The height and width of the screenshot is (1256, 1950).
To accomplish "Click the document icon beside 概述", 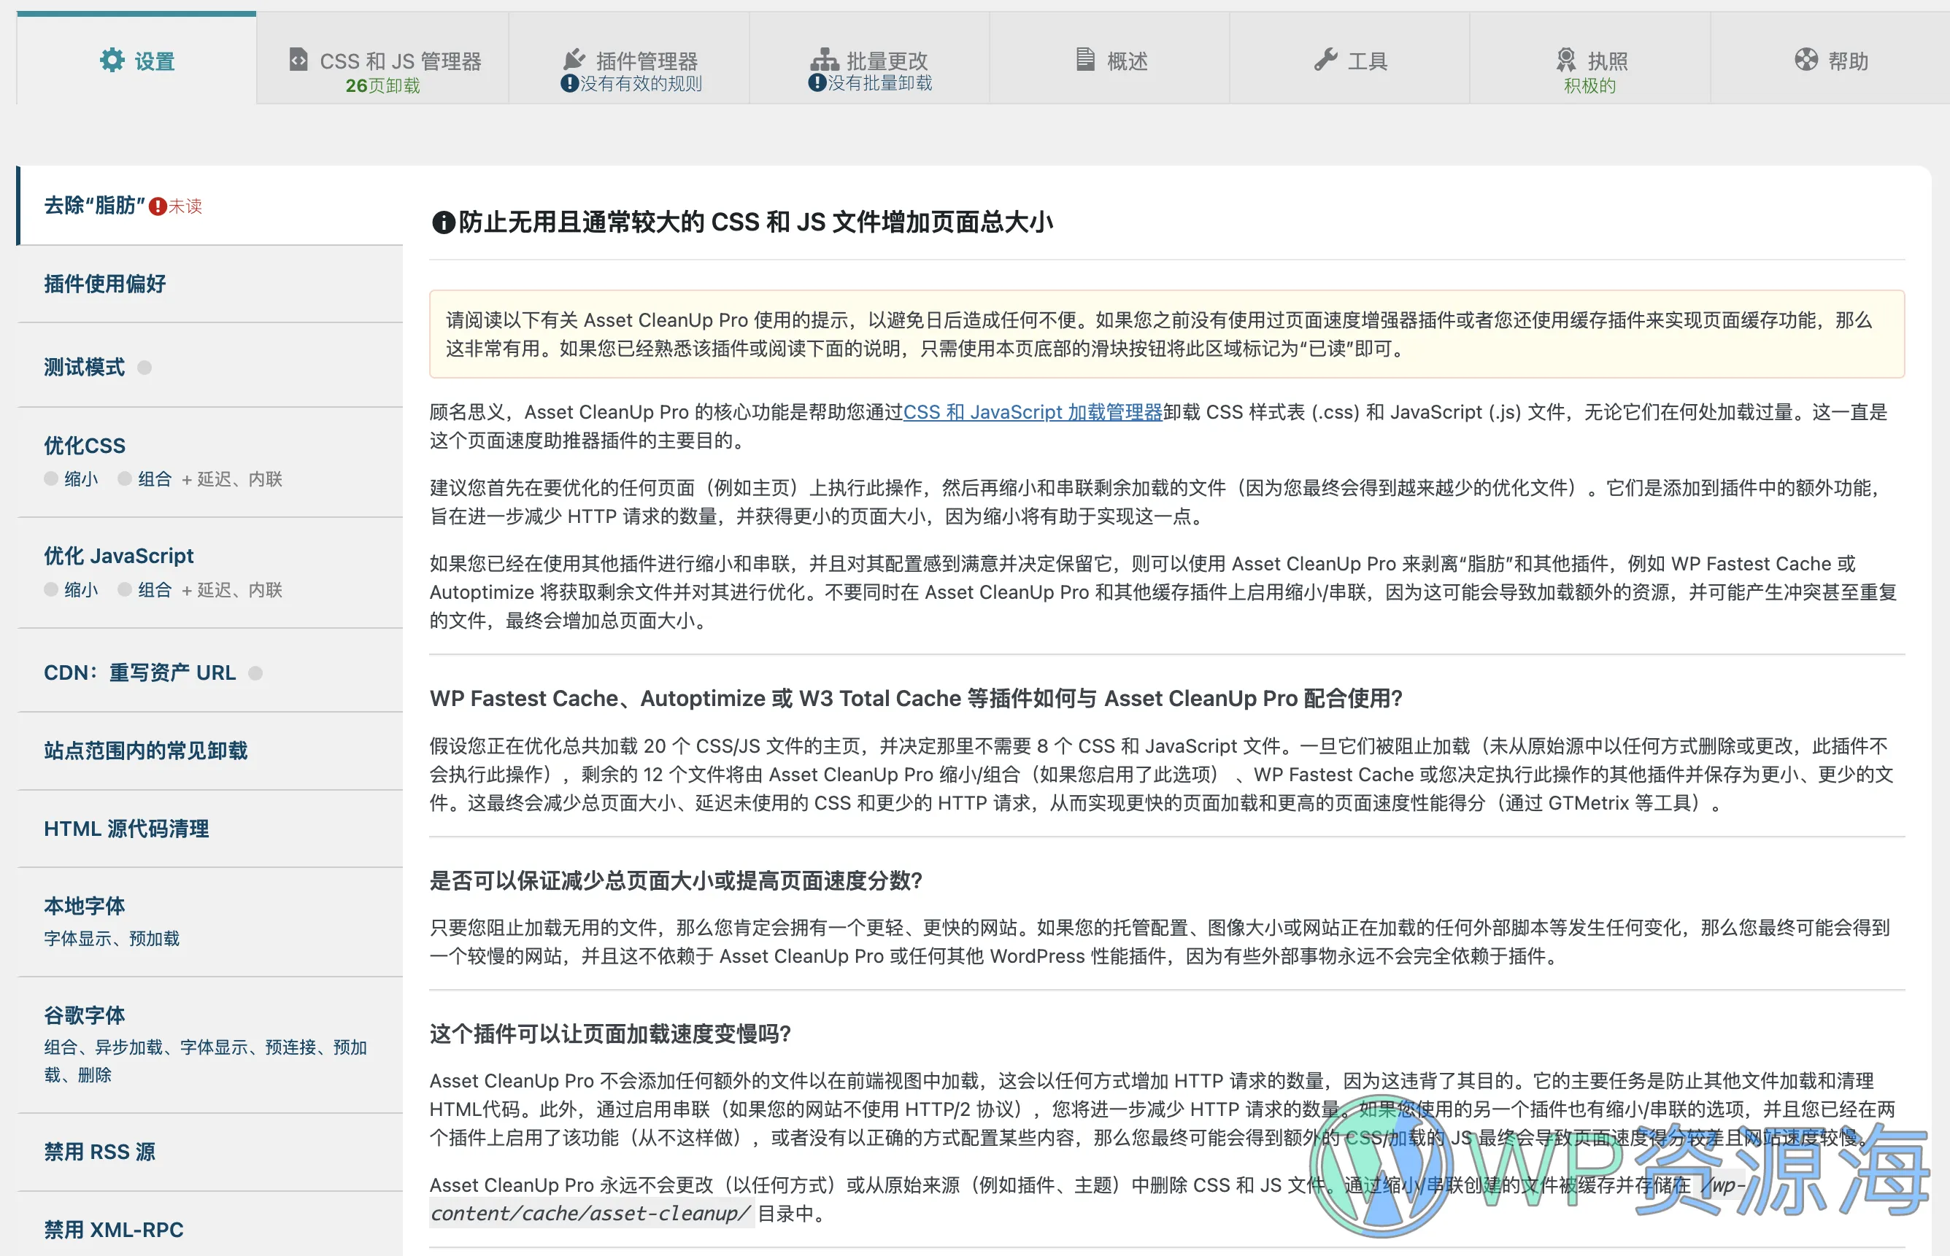I will point(1085,60).
